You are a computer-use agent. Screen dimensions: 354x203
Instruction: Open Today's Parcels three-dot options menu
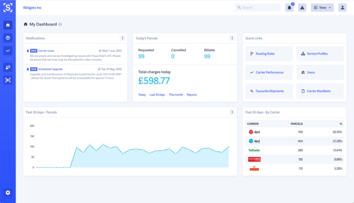[232, 38]
